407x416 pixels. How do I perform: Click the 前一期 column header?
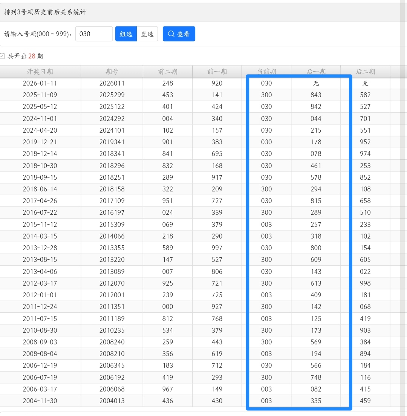tap(217, 72)
